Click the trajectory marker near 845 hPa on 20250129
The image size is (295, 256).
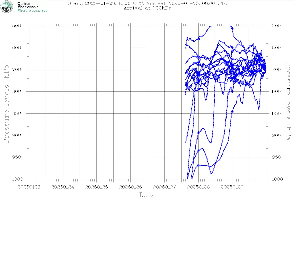pyautogui.click(x=232, y=112)
